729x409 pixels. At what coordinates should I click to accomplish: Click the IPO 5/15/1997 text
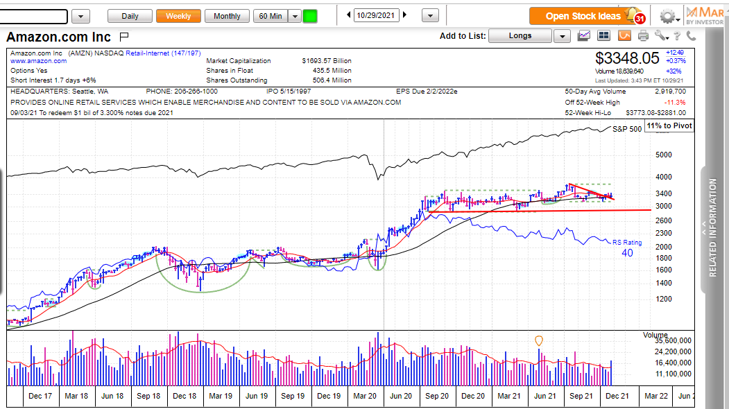coord(289,91)
